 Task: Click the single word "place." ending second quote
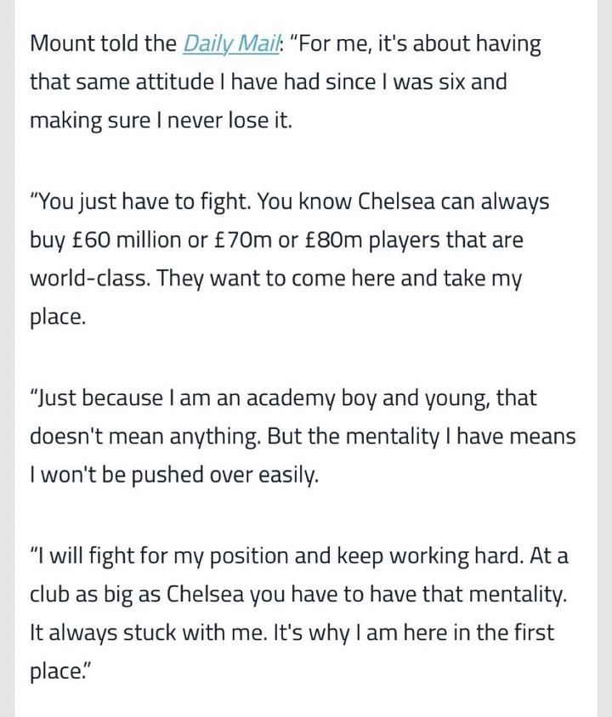pyautogui.click(x=58, y=317)
